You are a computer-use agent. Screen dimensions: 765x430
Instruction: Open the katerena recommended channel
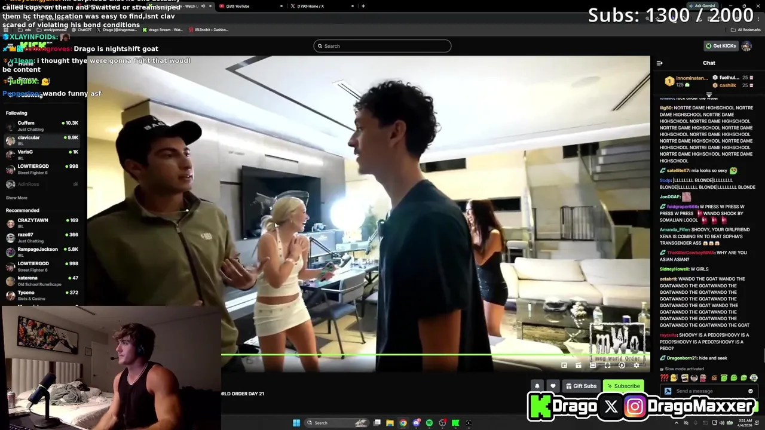[x=42, y=281]
